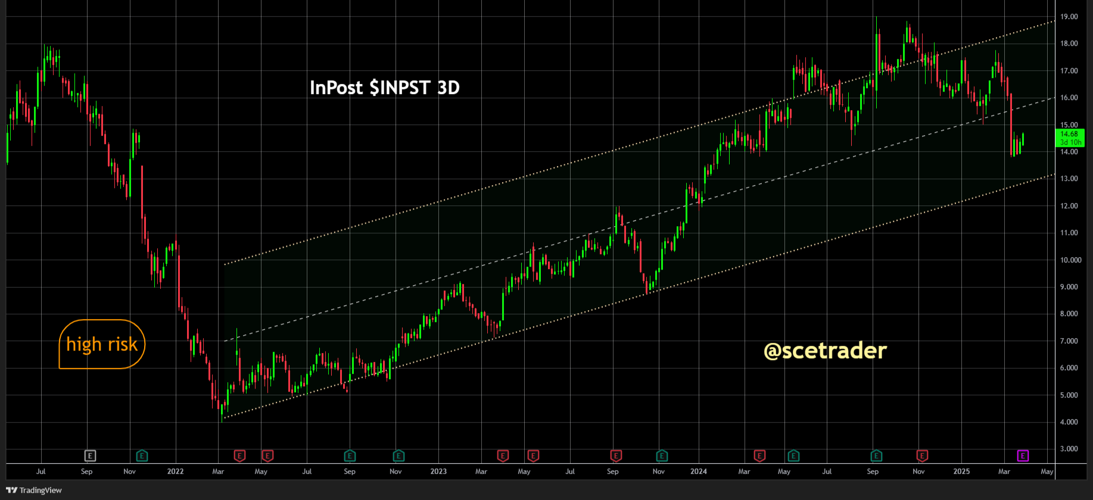Viewport: 1093px width, 500px height.
Task: Click the green earnings marker near Nov 2022
Action: pyautogui.click(x=398, y=456)
